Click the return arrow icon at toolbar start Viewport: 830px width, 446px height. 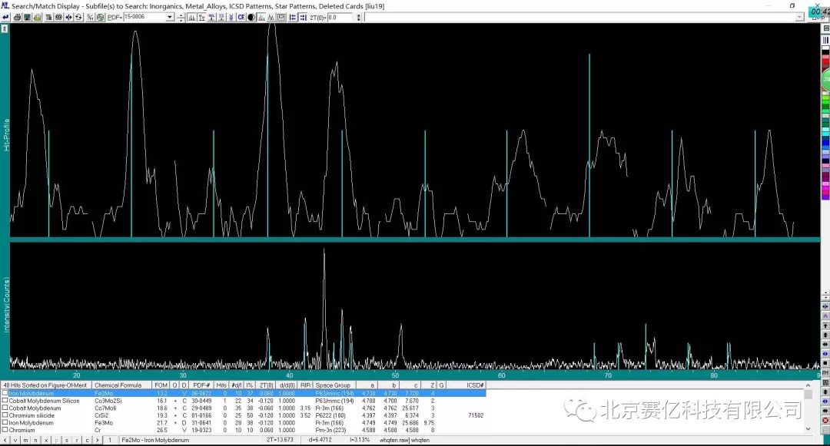[5, 17]
